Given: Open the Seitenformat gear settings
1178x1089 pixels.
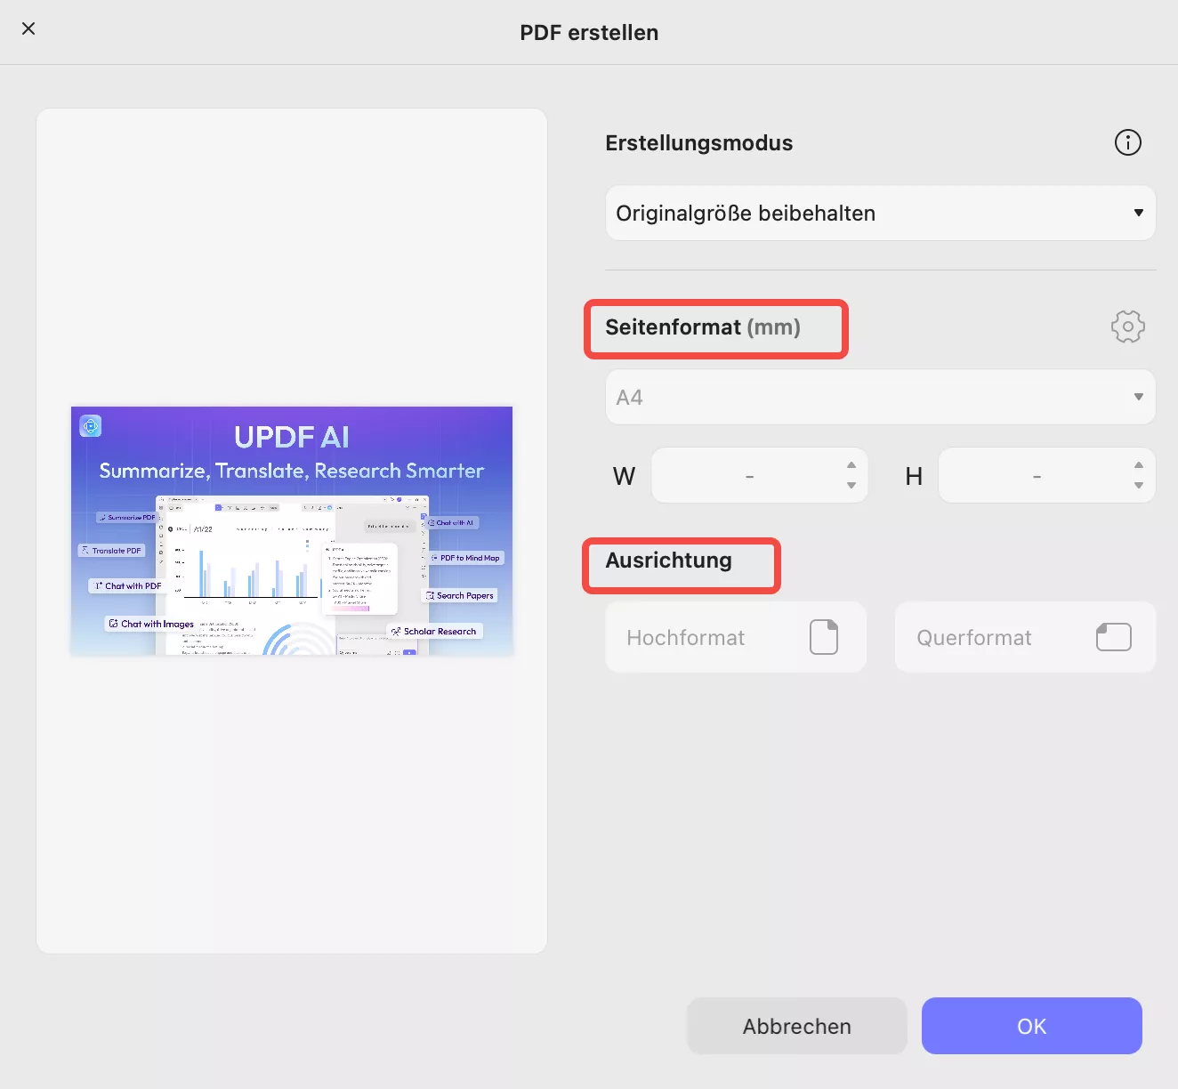Looking at the screenshot, I should (1127, 327).
